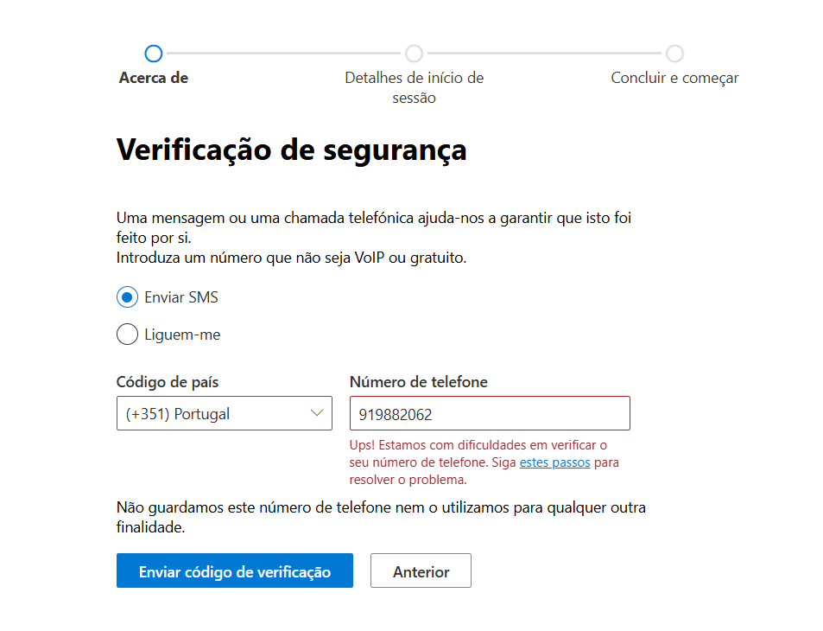Expand country list via the chevron arrow
Screen dimensions: 823x631
point(316,413)
